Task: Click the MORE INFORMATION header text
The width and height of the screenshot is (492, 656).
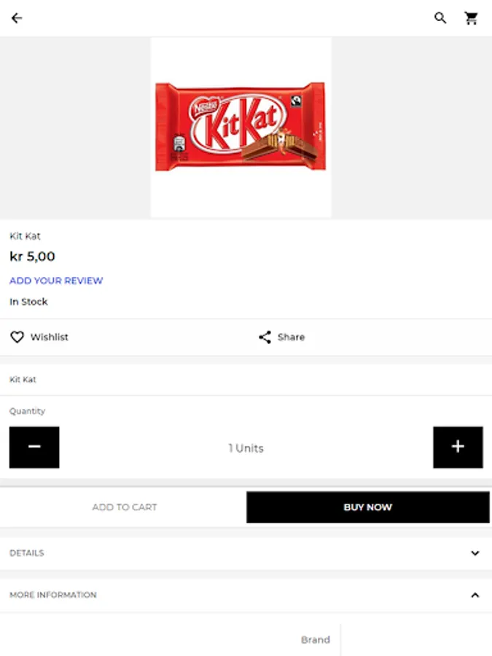Action: [x=53, y=595]
